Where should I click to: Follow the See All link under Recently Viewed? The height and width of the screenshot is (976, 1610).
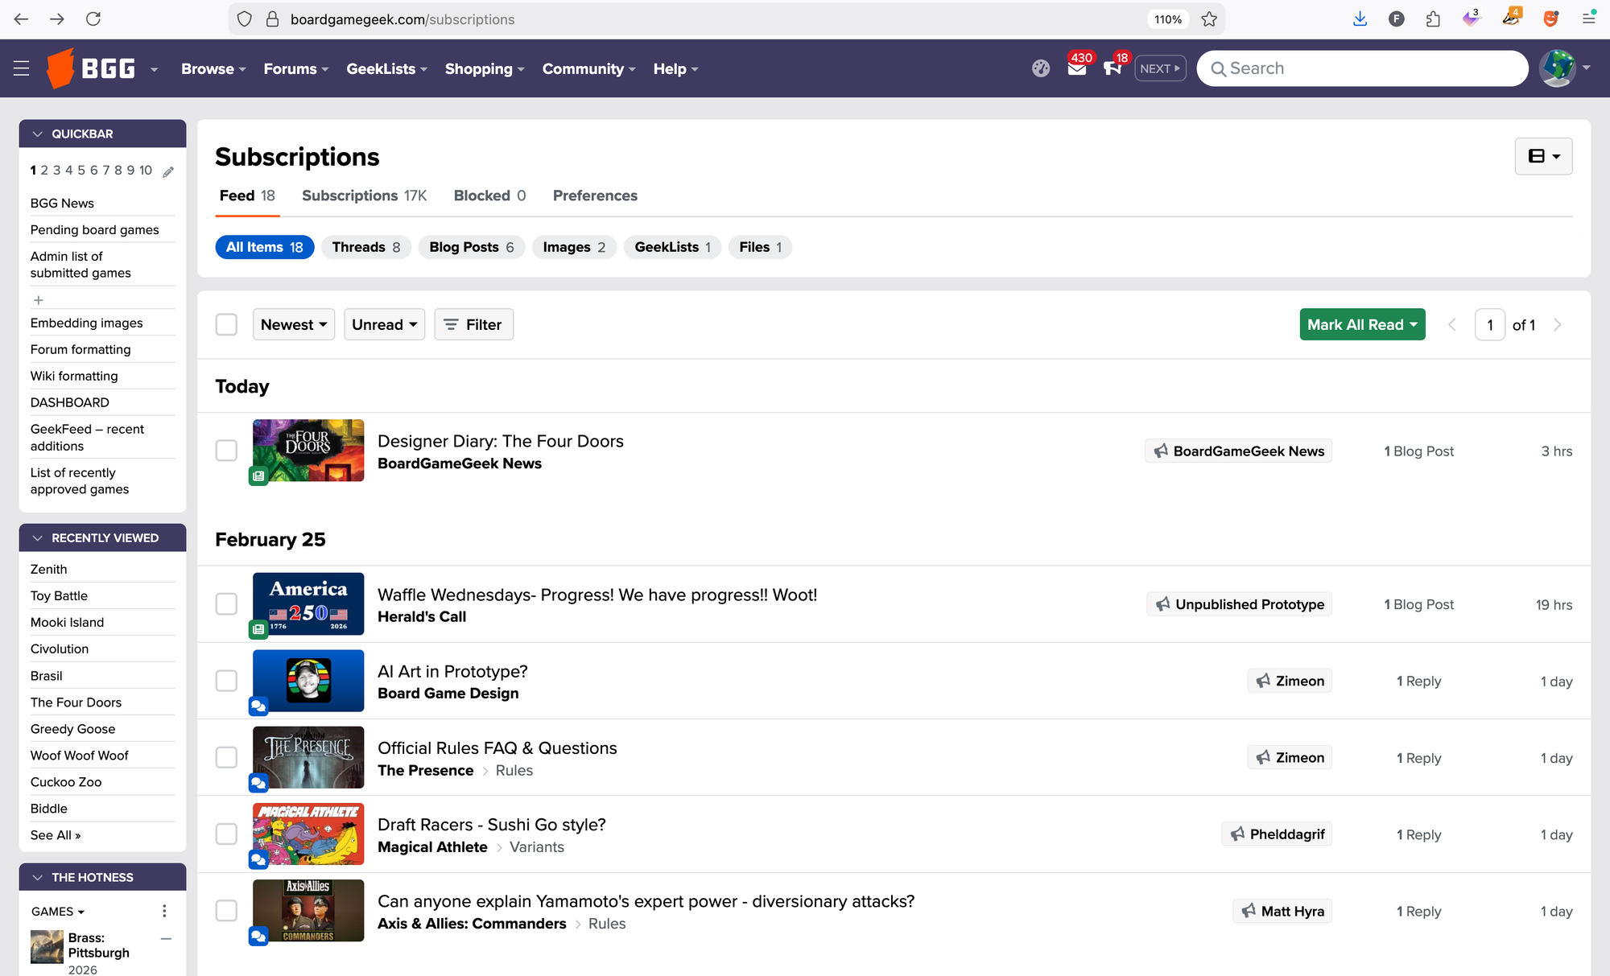click(x=56, y=835)
